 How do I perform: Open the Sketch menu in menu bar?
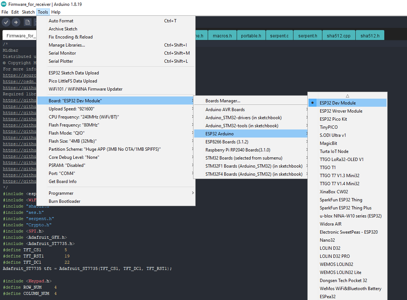(28, 12)
